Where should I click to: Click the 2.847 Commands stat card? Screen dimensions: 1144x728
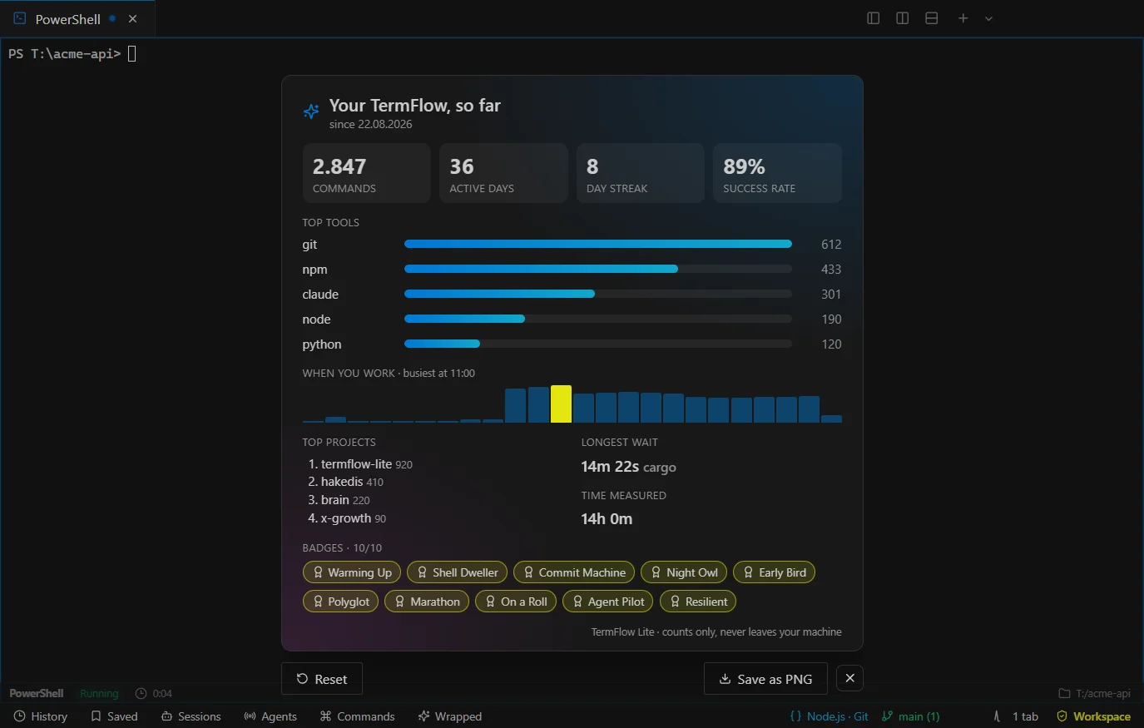pos(367,173)
